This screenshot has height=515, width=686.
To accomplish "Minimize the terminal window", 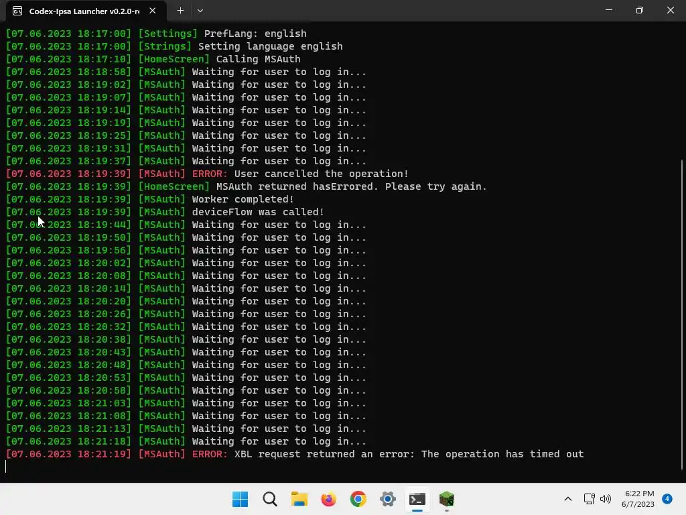I will click(x=608, y=10).
